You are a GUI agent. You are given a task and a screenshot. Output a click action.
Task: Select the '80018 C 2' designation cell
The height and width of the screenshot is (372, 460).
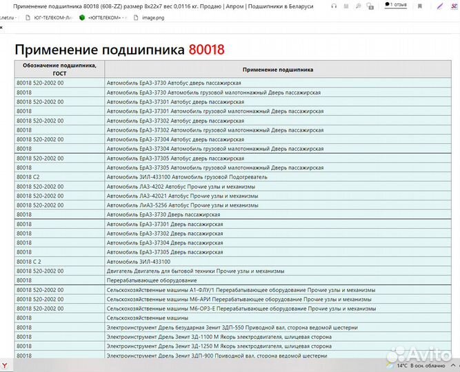59,262
